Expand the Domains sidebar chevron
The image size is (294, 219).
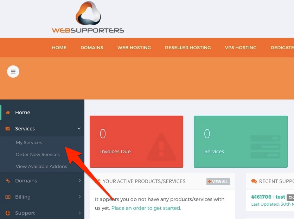click(80, 181)
